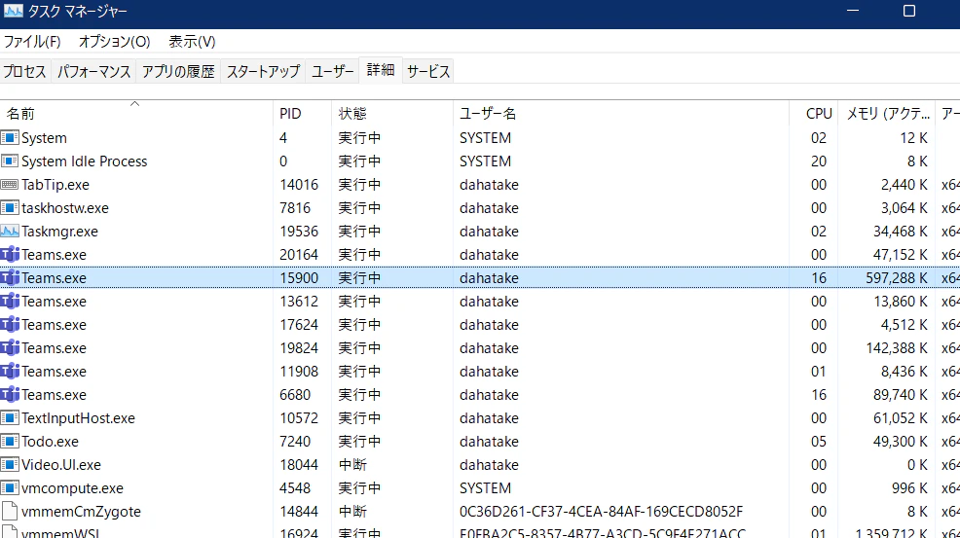This screenshot has height=538, width=960.
Task: Select the vmmemCmZygote process name
Action: [x=82, y=512]
